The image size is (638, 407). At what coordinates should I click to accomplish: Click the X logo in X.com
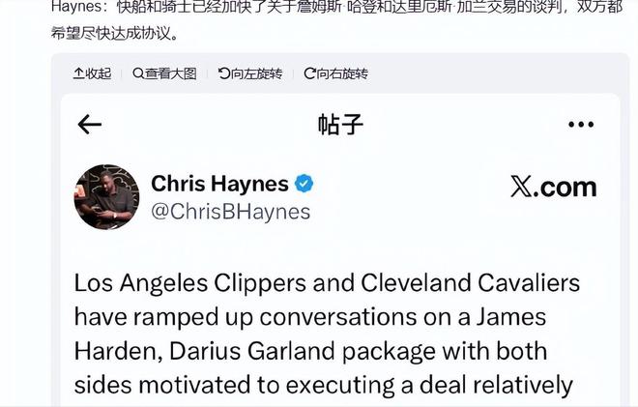522,187
